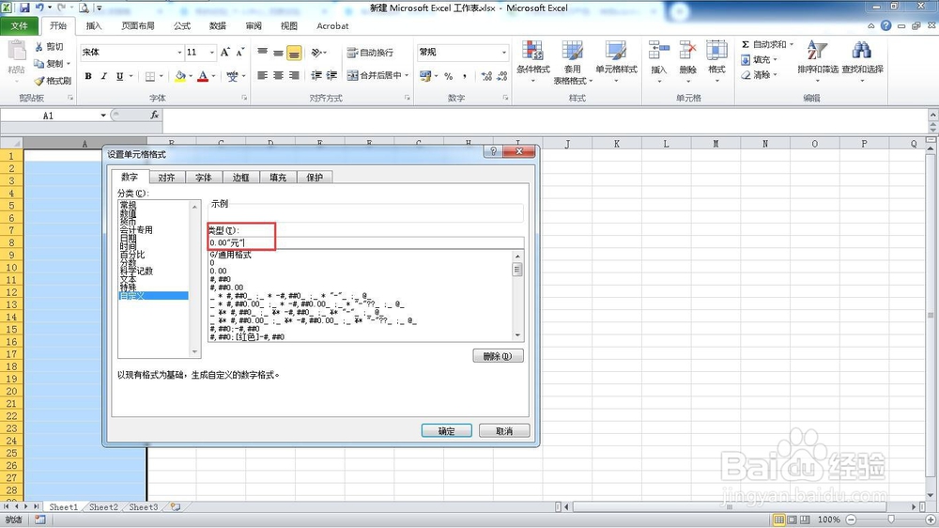Viewport: 939px width, 528px height.
Task: Switch to Border (边框) dialog tab
Action: [x=240, y=178]
